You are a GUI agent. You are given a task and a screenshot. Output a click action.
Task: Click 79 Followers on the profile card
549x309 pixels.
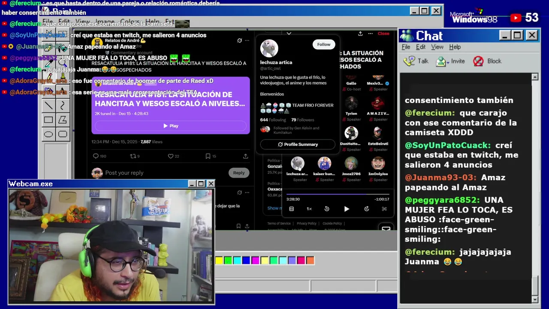[x=302, y=120]
